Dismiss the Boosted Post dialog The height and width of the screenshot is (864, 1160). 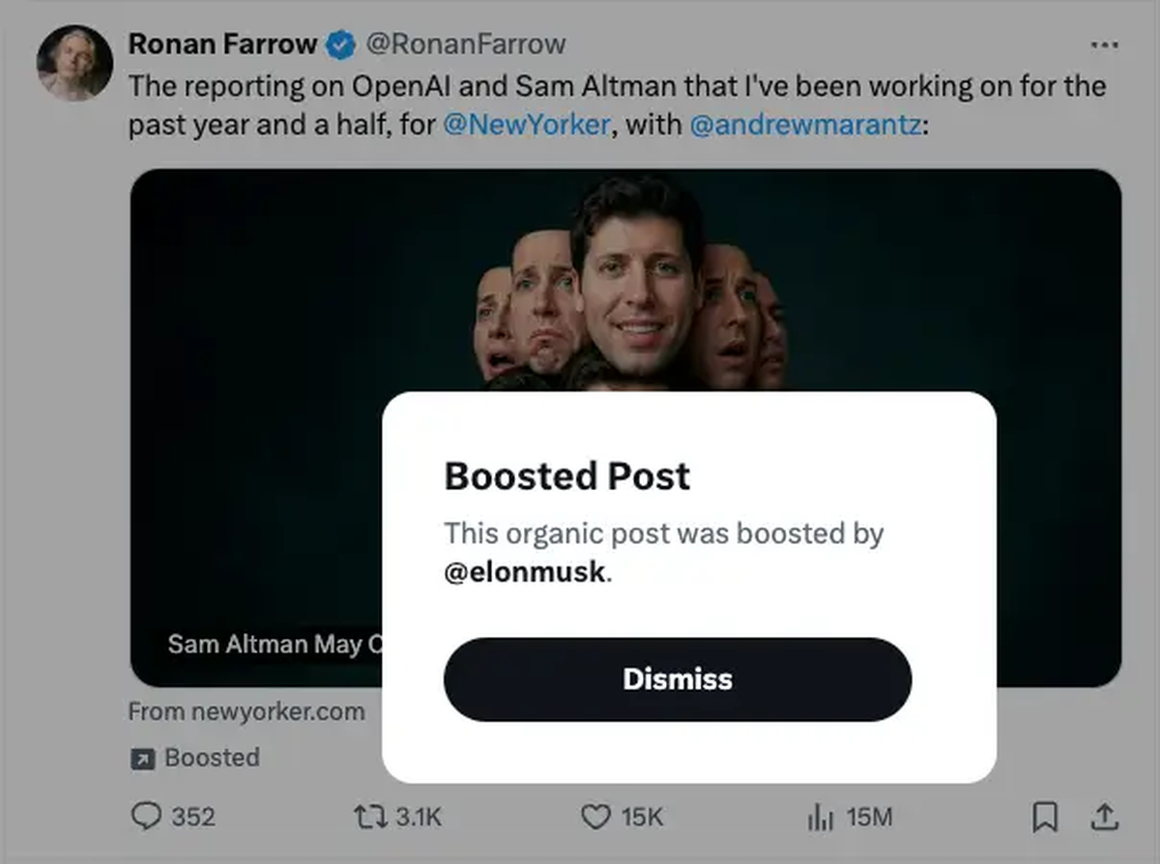(x=676, y=678)
